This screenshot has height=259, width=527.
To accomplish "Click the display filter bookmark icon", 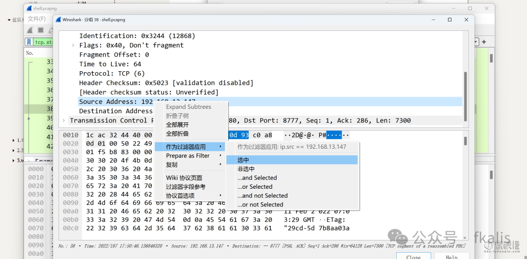I will (29, 42).
